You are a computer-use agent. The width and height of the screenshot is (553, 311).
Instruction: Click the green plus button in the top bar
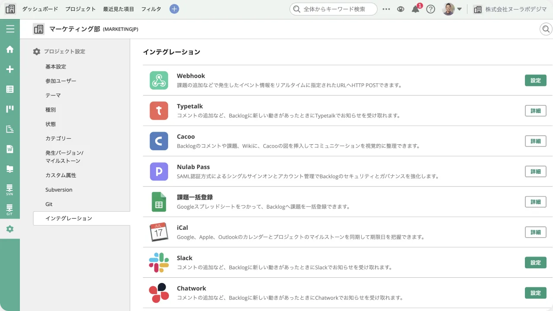click(174, 9)
